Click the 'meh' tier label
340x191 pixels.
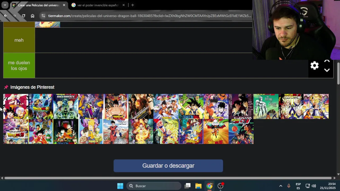tap(19, 40)
